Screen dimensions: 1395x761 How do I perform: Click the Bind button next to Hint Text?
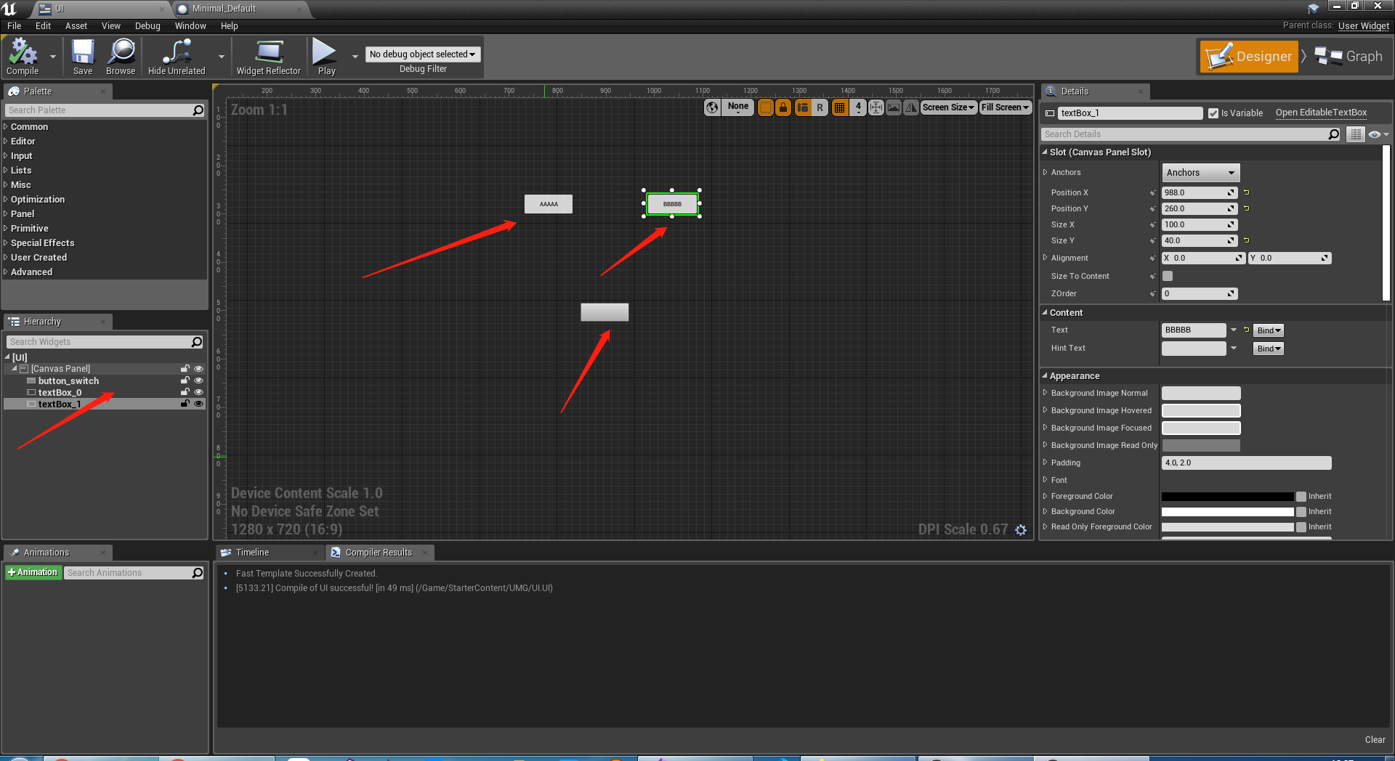(1267, 349)
